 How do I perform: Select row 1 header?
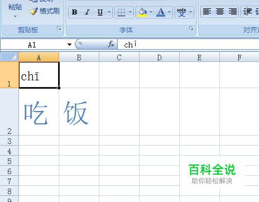[9, 75]
